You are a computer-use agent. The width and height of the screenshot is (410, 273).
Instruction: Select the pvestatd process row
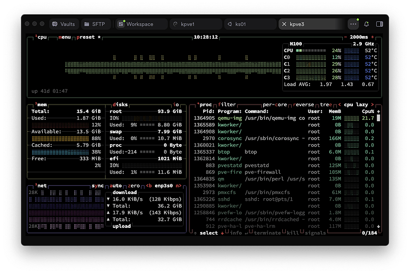[283, 166]
